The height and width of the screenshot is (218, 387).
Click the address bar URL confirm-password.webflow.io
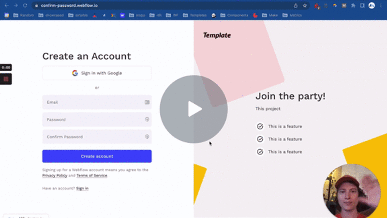[69, 5]
